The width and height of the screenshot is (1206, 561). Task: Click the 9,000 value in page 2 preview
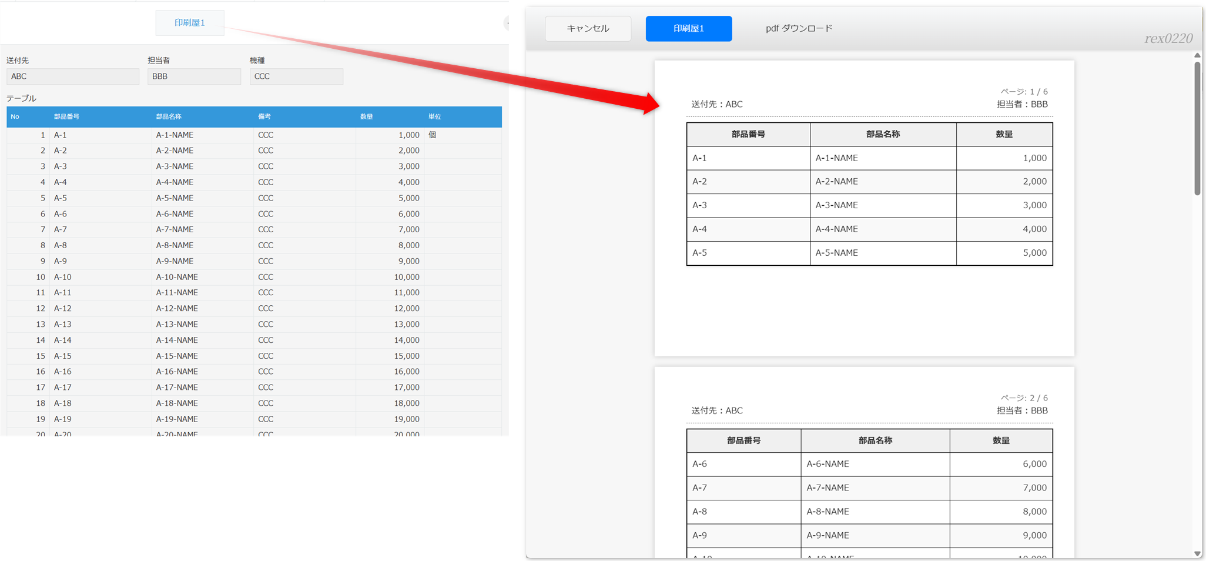pyautogui.click(x=1034, y=535)
